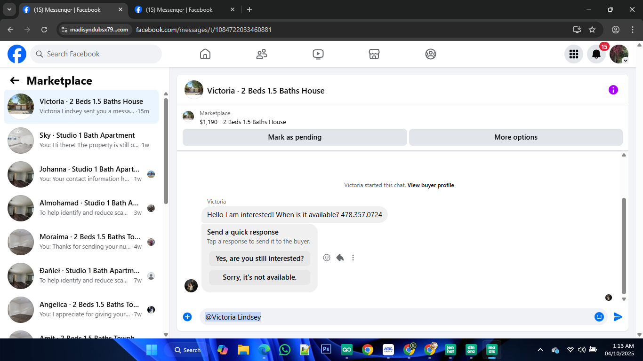Viewport: 643px width, 361px height.
Task: Click the Search Facebook field
Action: (x=96, y=54)
